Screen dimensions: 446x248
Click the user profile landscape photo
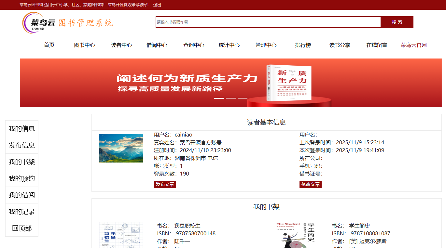click(x=121, y=148)
